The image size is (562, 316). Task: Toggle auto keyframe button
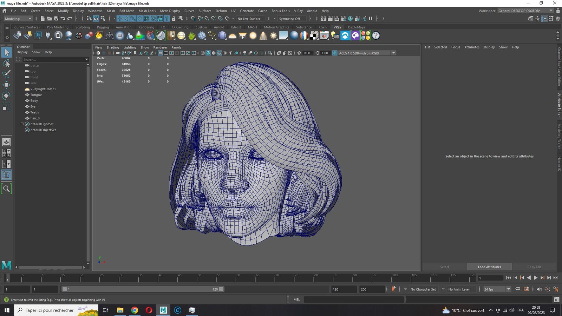point(393,289)
